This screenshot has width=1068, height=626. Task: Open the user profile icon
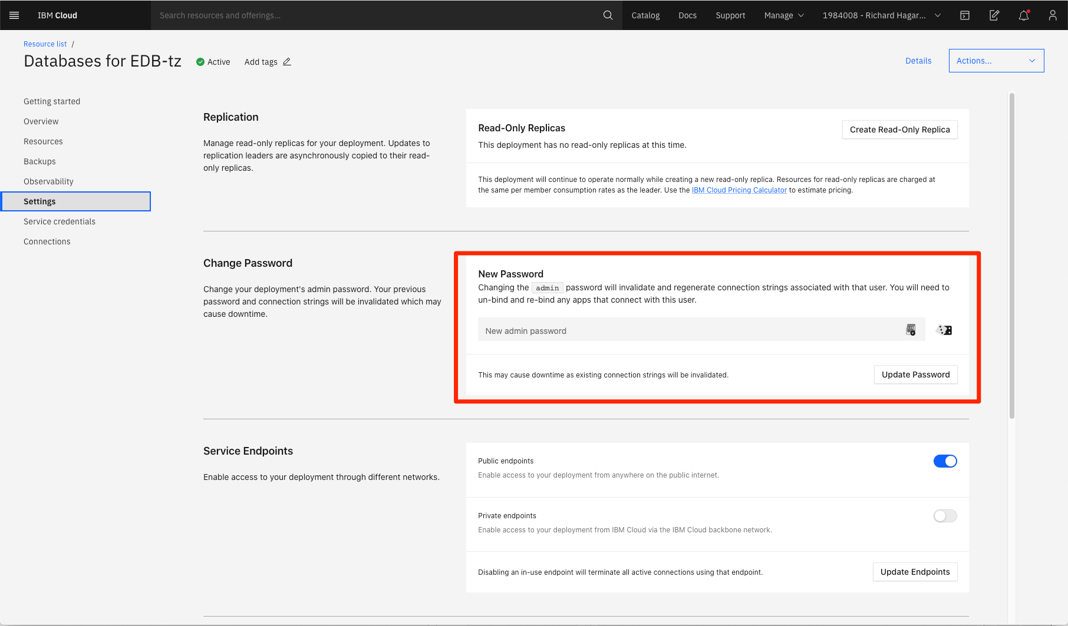1053,15
